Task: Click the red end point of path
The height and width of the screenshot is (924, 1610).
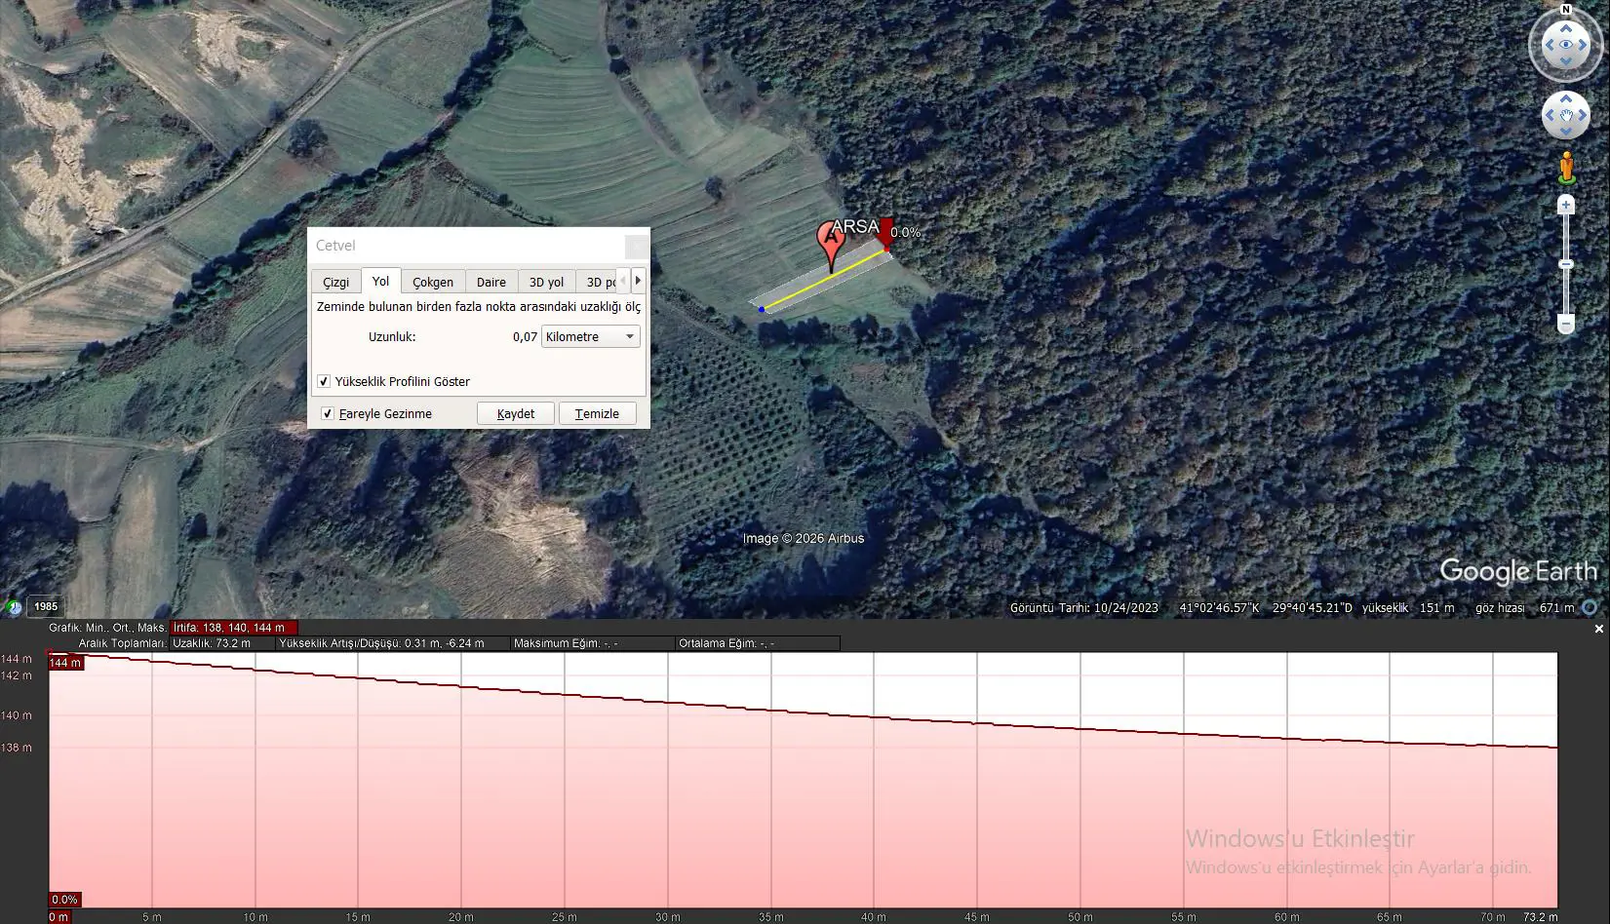Action: click(886, 250)
